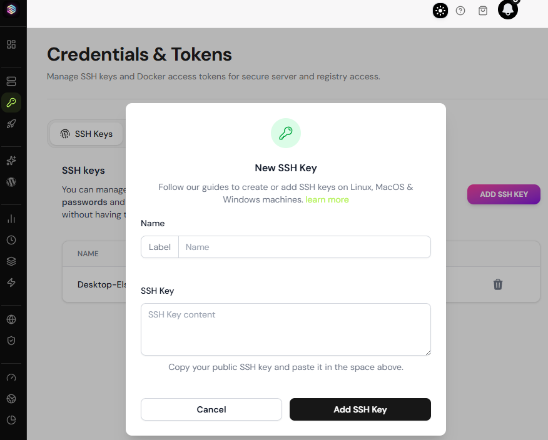
Task: Delete the Desktop SSH key with trash icon
Action: coord(498,284)
